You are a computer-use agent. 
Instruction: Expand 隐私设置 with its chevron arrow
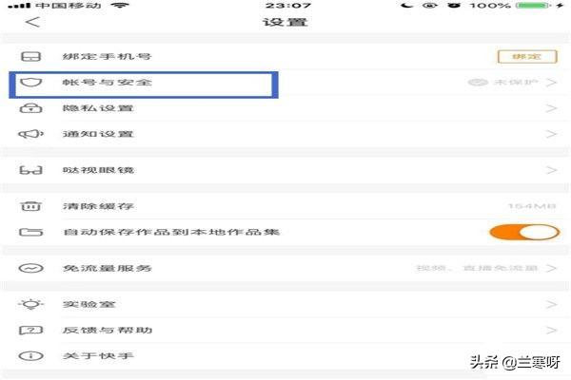(x=551, y=108)
